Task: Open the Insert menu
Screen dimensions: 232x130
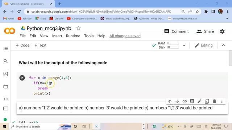Action: (x=57, y=36)
